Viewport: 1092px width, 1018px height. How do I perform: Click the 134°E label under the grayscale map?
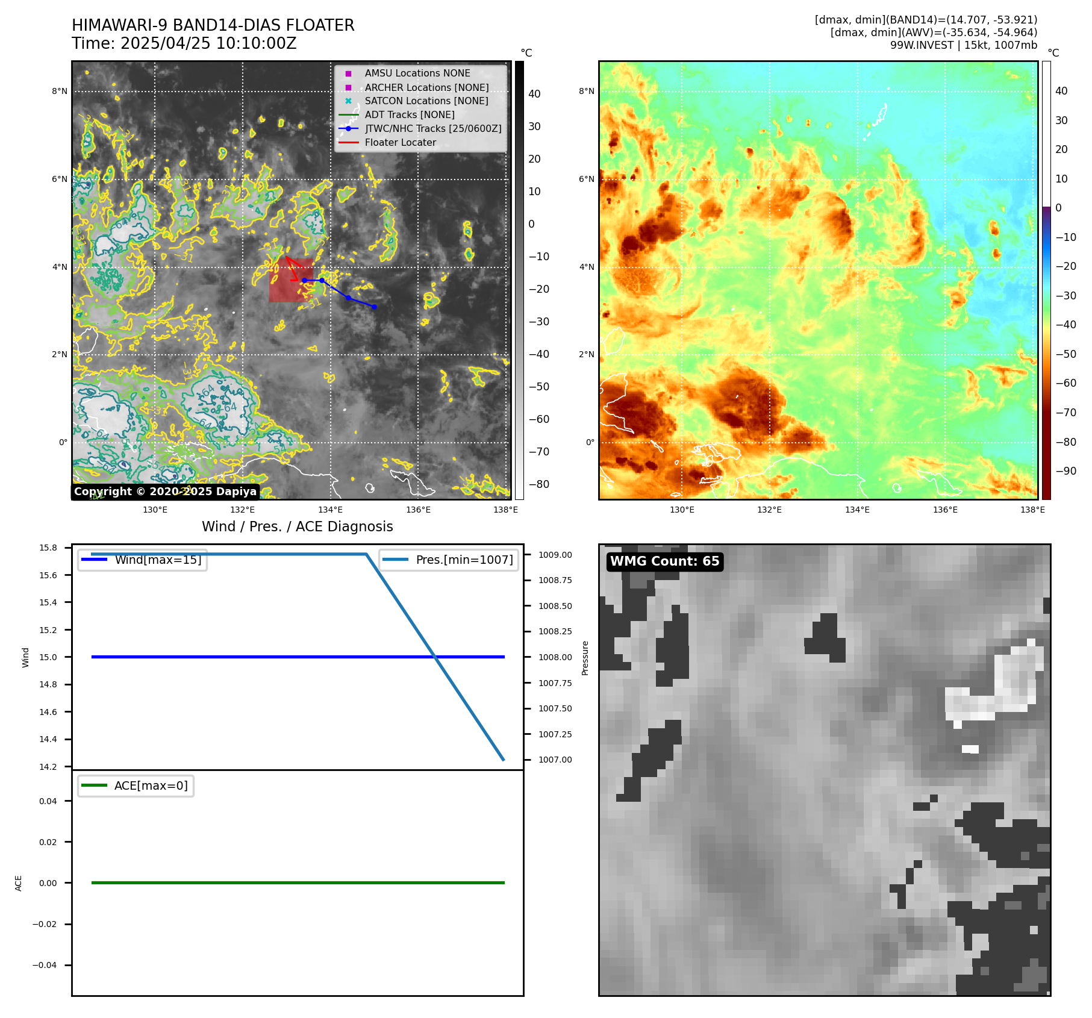[330, 510]
